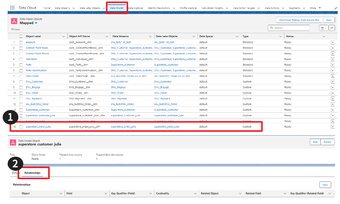Check the SNU_Order row checkbox
The image size is (340, 204).
pyautogui.click(x=21, y=93)
